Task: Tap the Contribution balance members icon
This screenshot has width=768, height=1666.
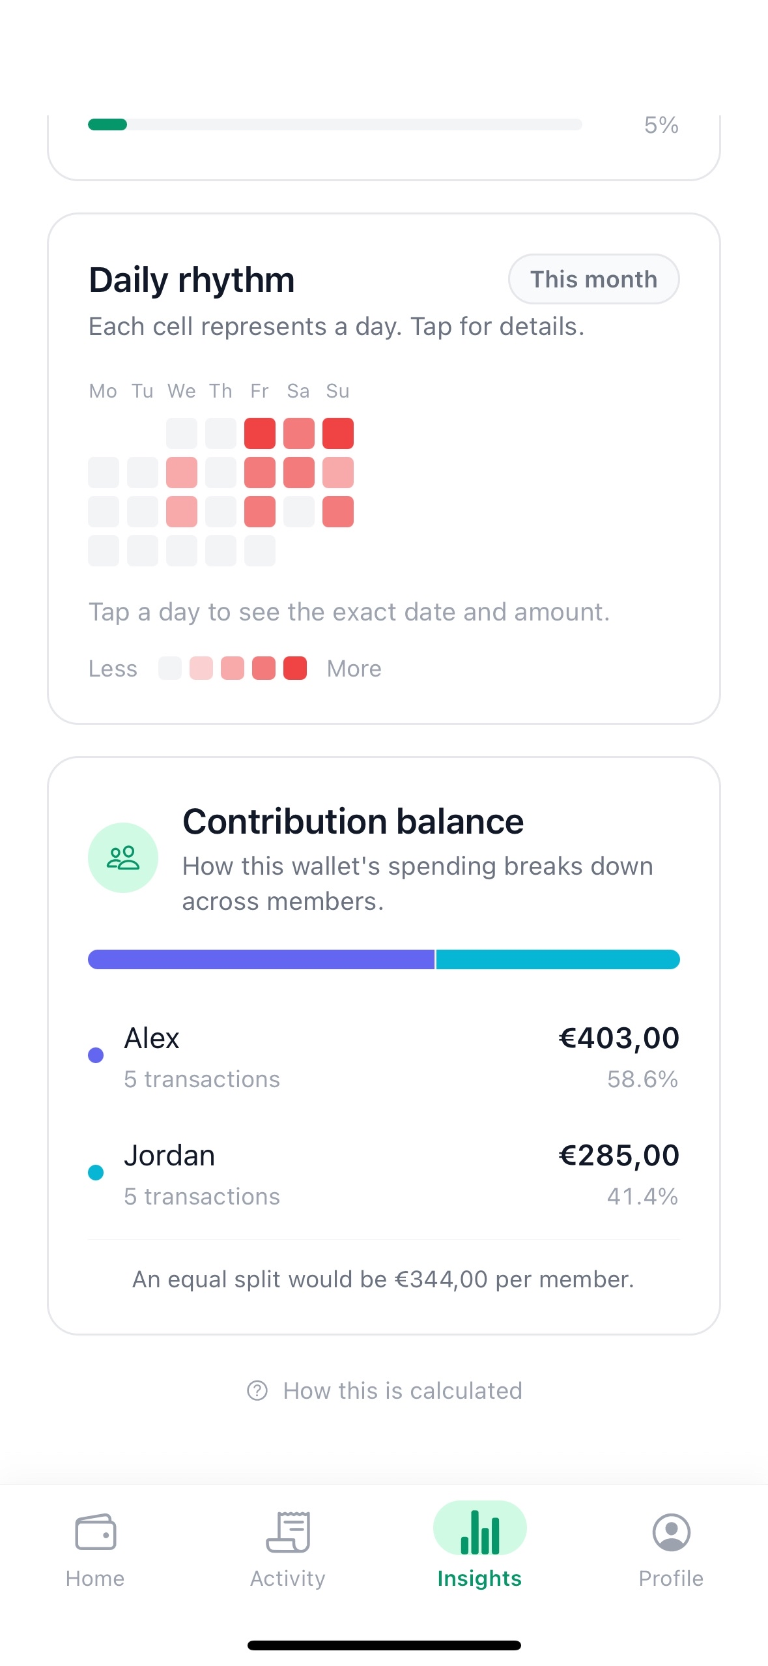Action: 123,857
